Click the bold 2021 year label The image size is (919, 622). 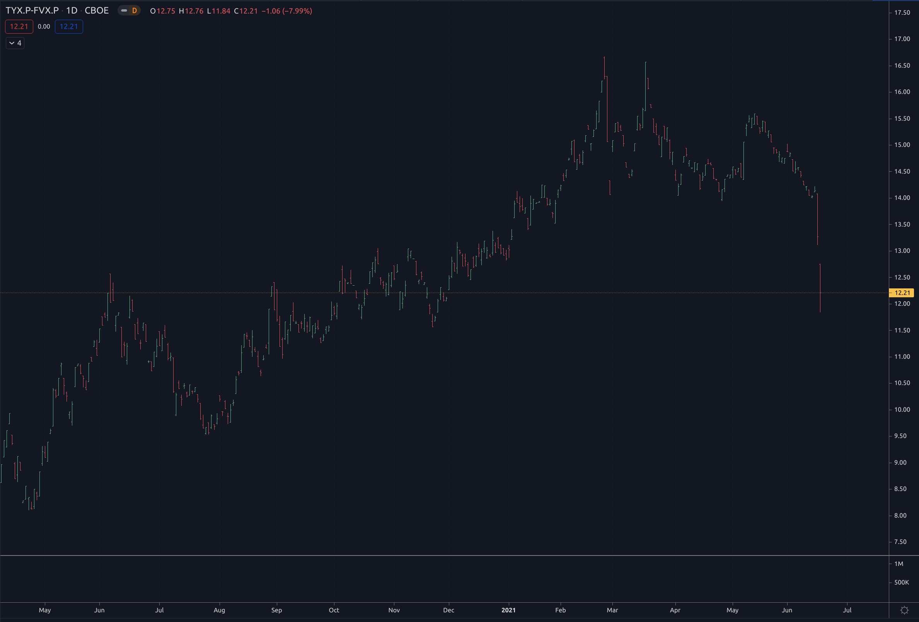(x=508, y=610)
